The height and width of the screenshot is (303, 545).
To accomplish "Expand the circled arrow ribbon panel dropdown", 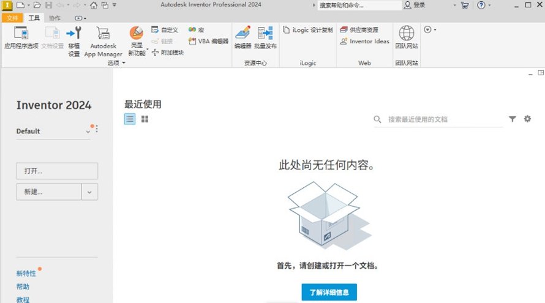I will pyautogui.click(x=430, y=29).
